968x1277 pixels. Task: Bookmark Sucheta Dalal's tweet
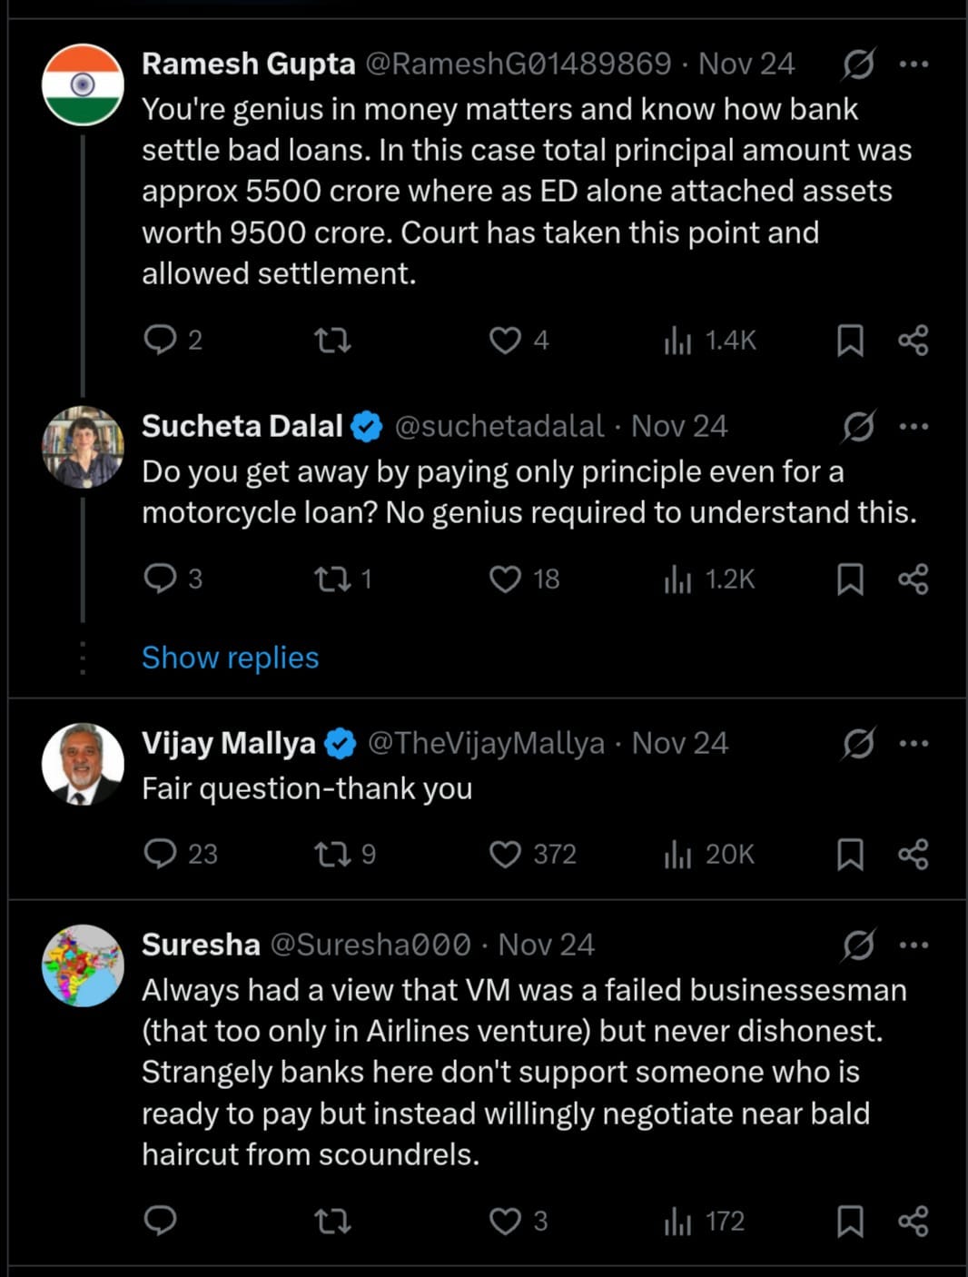(850, 579)
